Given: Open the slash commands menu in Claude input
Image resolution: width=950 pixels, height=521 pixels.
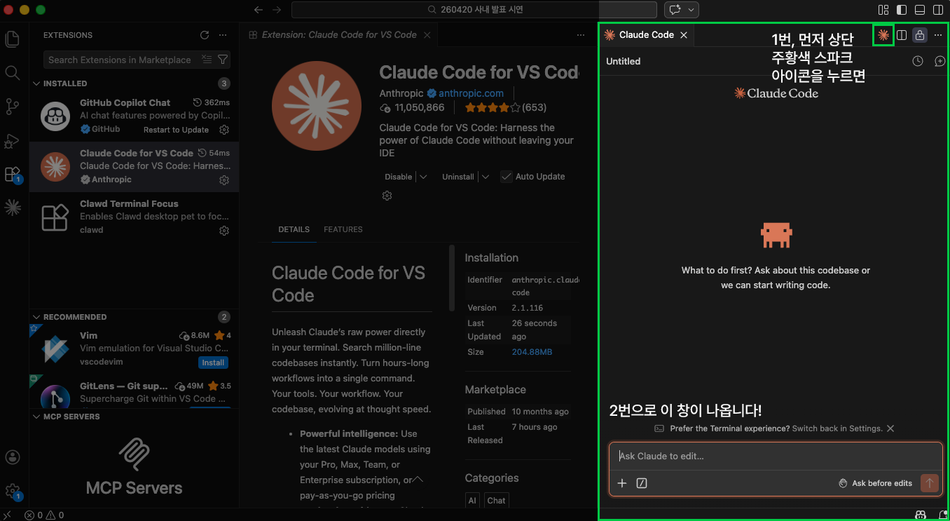Looking at the screenshot, I should point(641,483).
